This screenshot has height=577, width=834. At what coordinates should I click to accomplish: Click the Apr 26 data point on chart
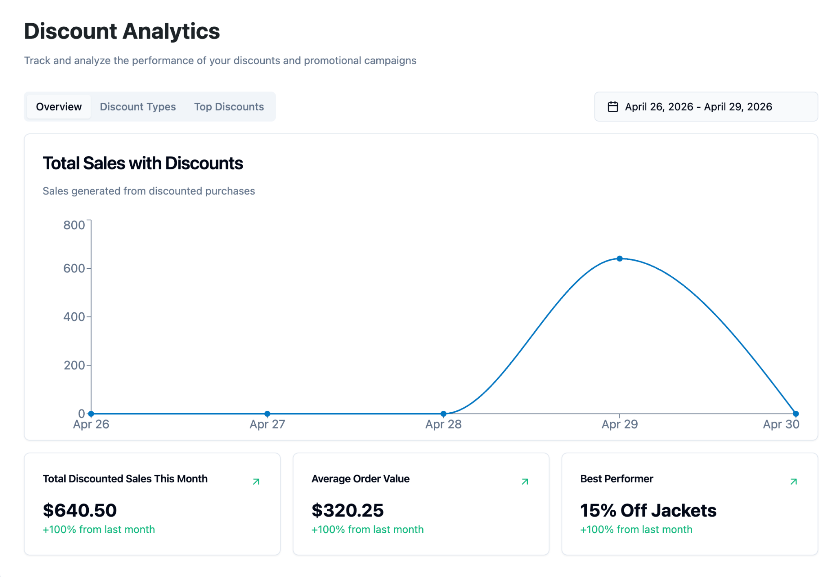click(x=91, y=414)
